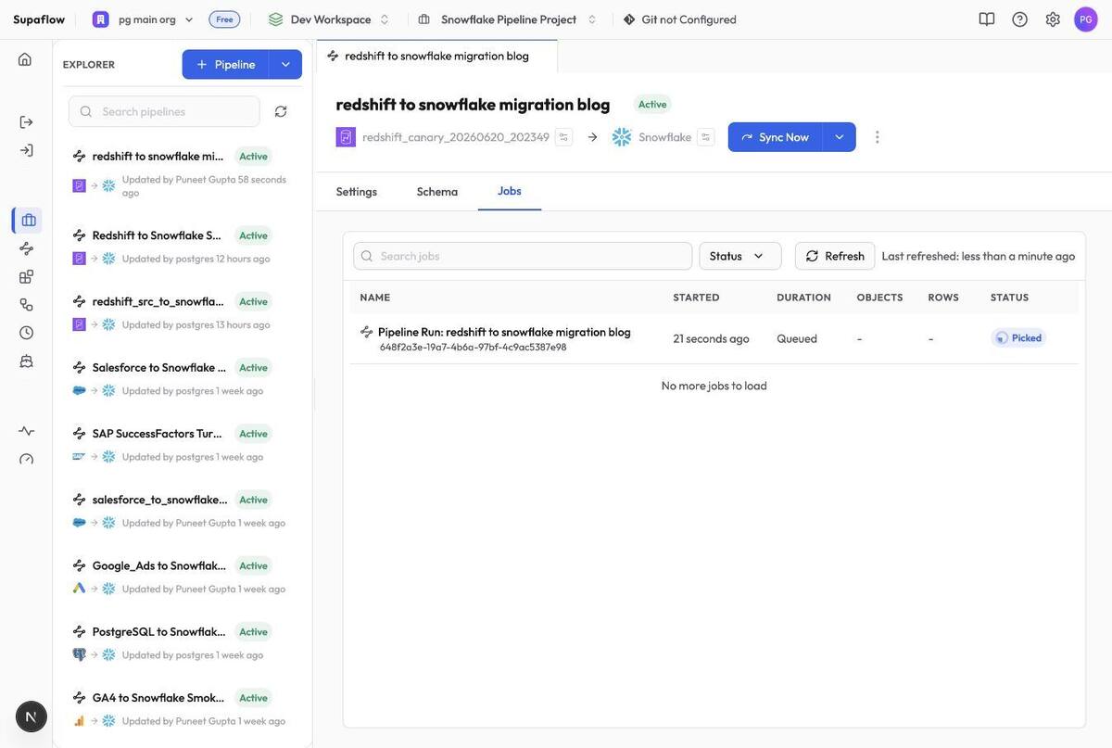Open the N circular badge at bottom left

[32, 716]
